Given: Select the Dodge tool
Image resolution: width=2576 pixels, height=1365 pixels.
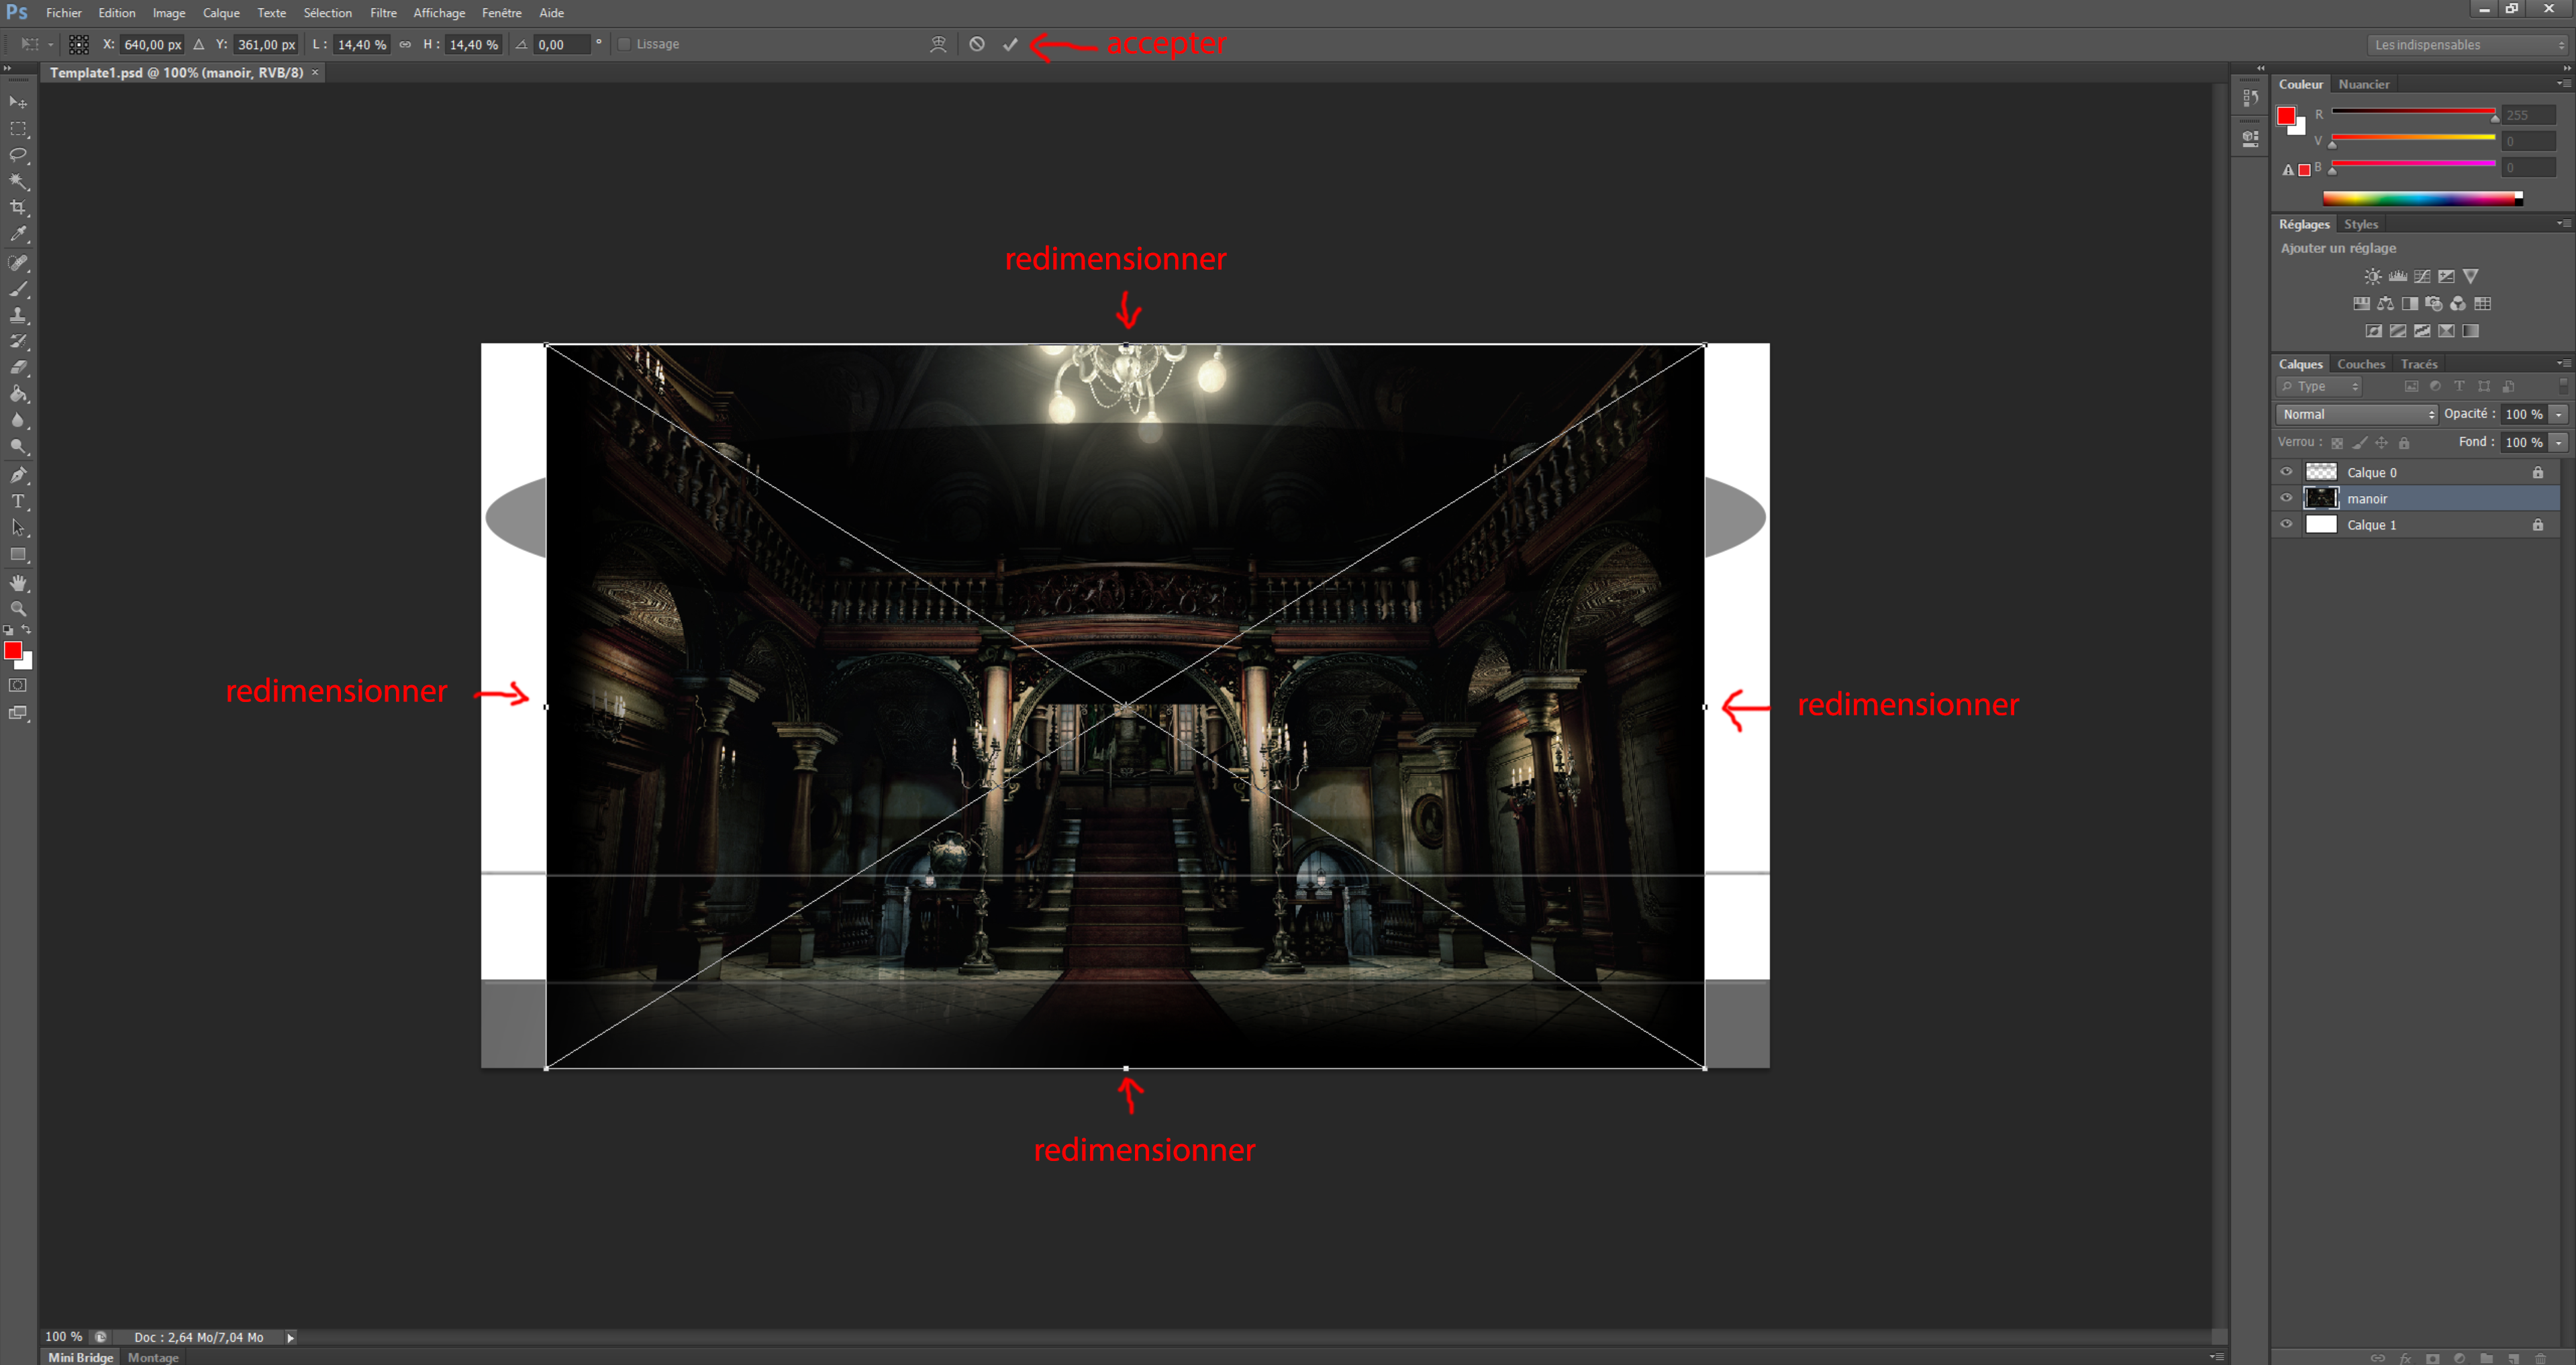Looking at the screenshot, I should 18,446.
